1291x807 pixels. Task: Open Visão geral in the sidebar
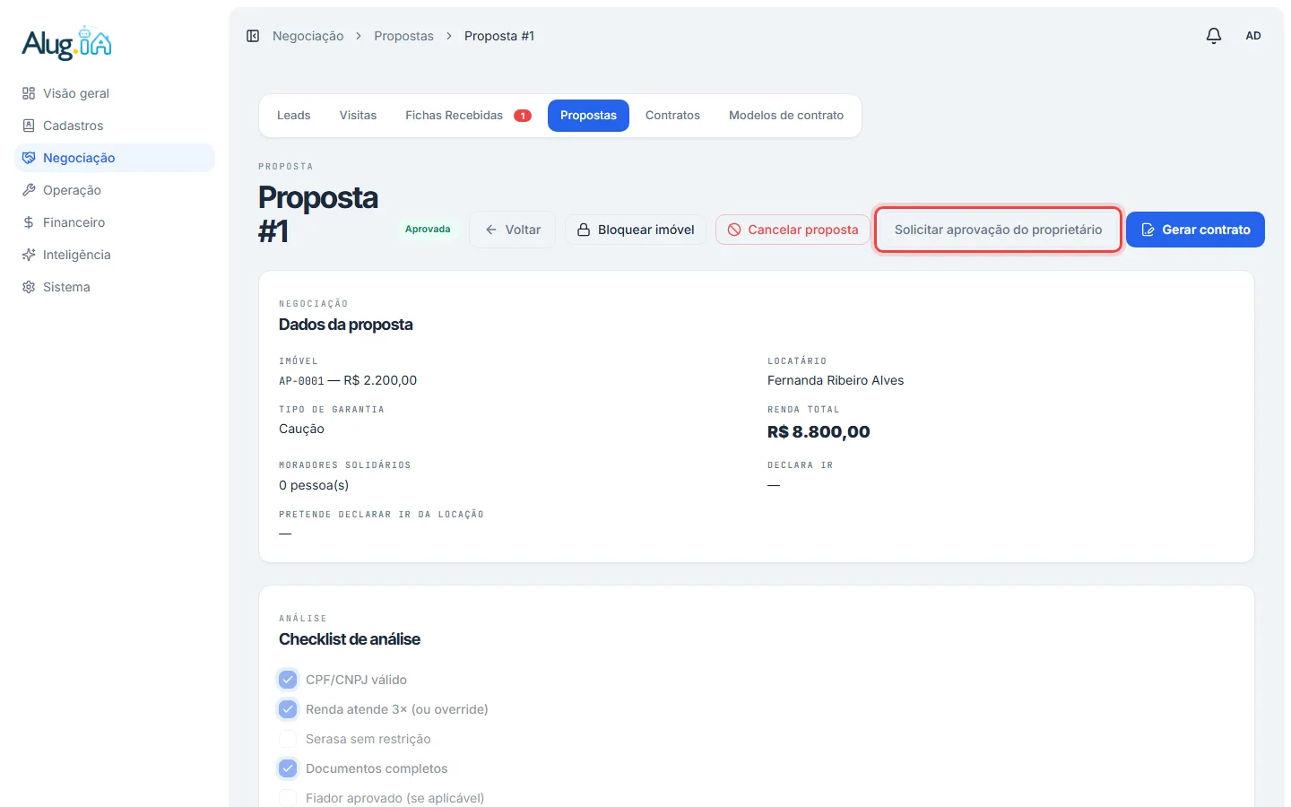tap(115, 93)
